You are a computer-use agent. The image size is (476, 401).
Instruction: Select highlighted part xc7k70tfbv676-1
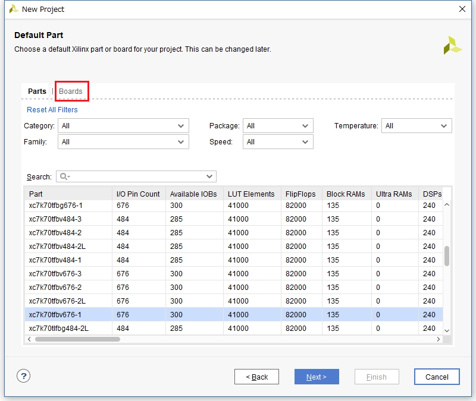click(x=234, y=315)
